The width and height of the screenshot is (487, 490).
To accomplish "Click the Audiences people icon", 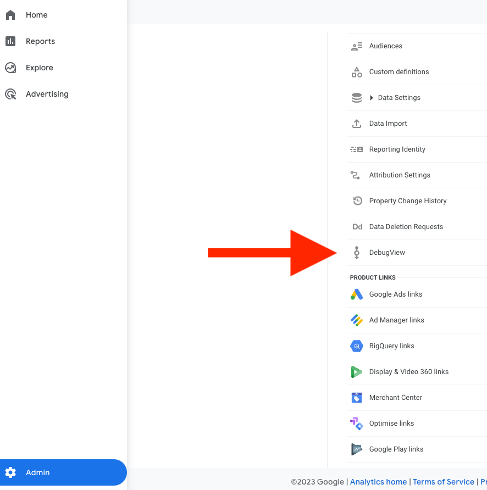I will (357, 46).
